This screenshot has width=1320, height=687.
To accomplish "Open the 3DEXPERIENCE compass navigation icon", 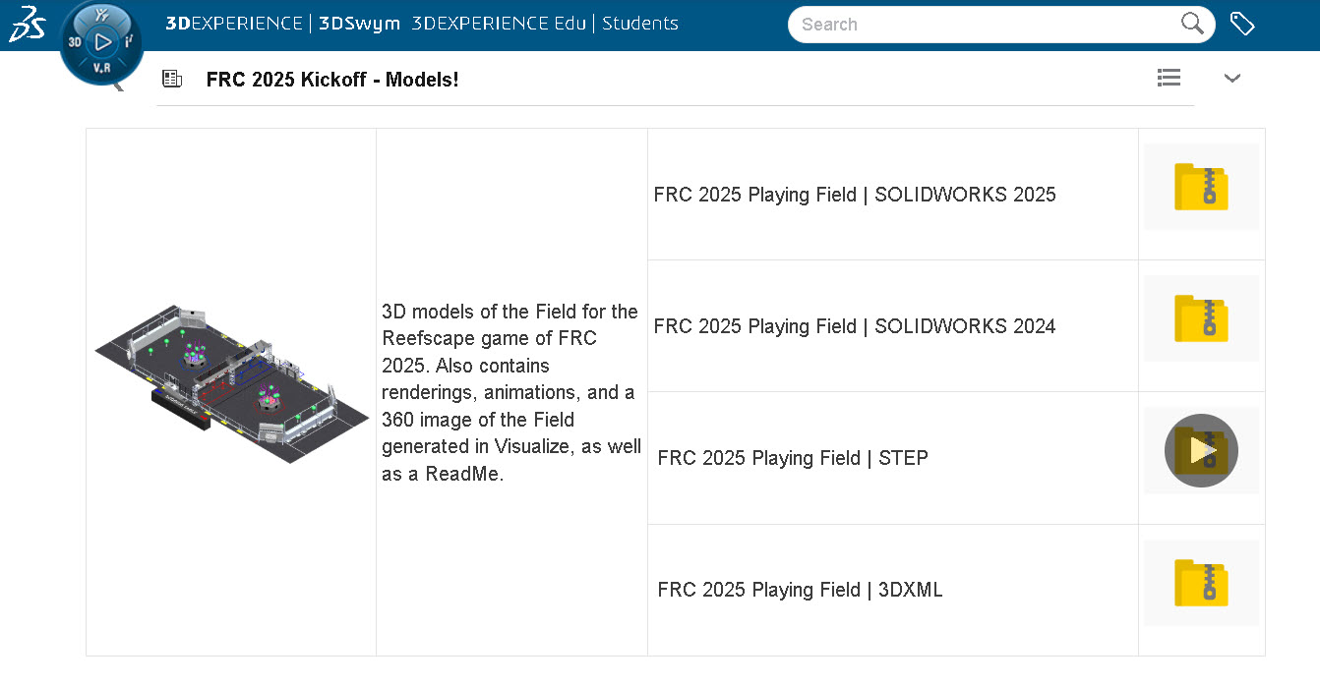I will point(100,42).
